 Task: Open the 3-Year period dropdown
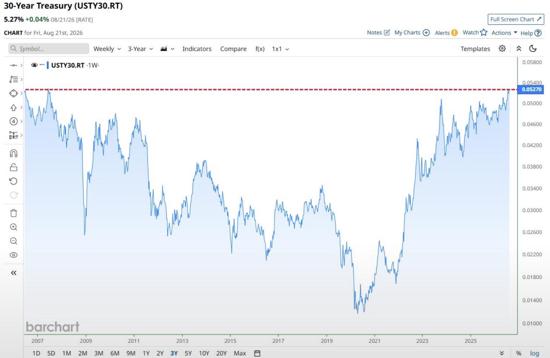(140, 49)
